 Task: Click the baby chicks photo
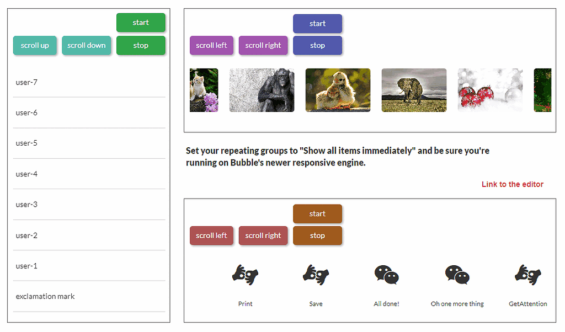(337, 90)
